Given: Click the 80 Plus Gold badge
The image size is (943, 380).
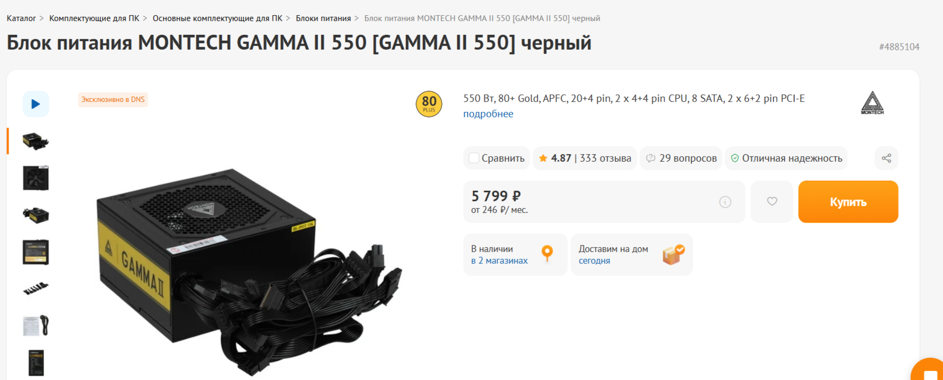Looking at the screenshot, I should pyautogui.click(x=429, y=104).
